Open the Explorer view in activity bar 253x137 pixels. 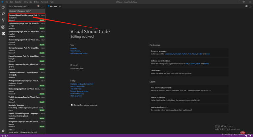pyautogui.click(x=3, y=7)
